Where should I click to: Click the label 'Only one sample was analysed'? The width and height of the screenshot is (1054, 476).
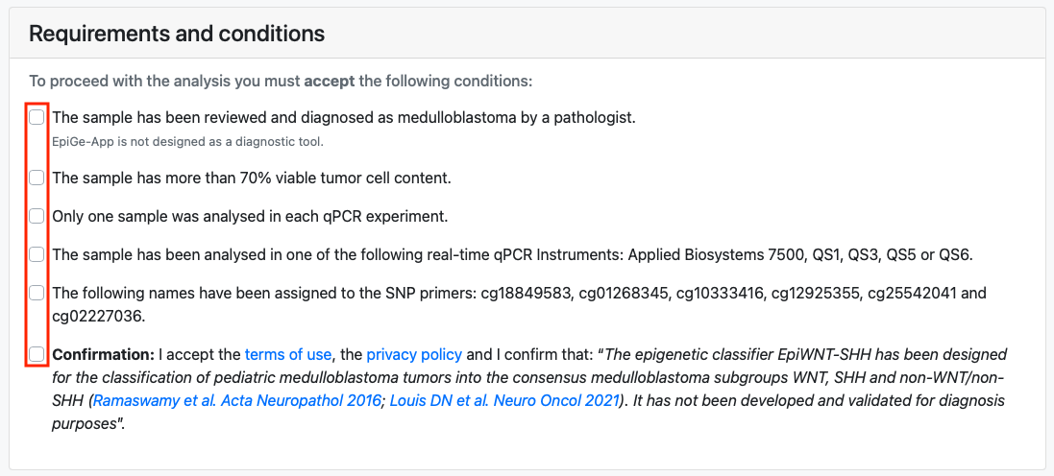click(x=250, y=216)
